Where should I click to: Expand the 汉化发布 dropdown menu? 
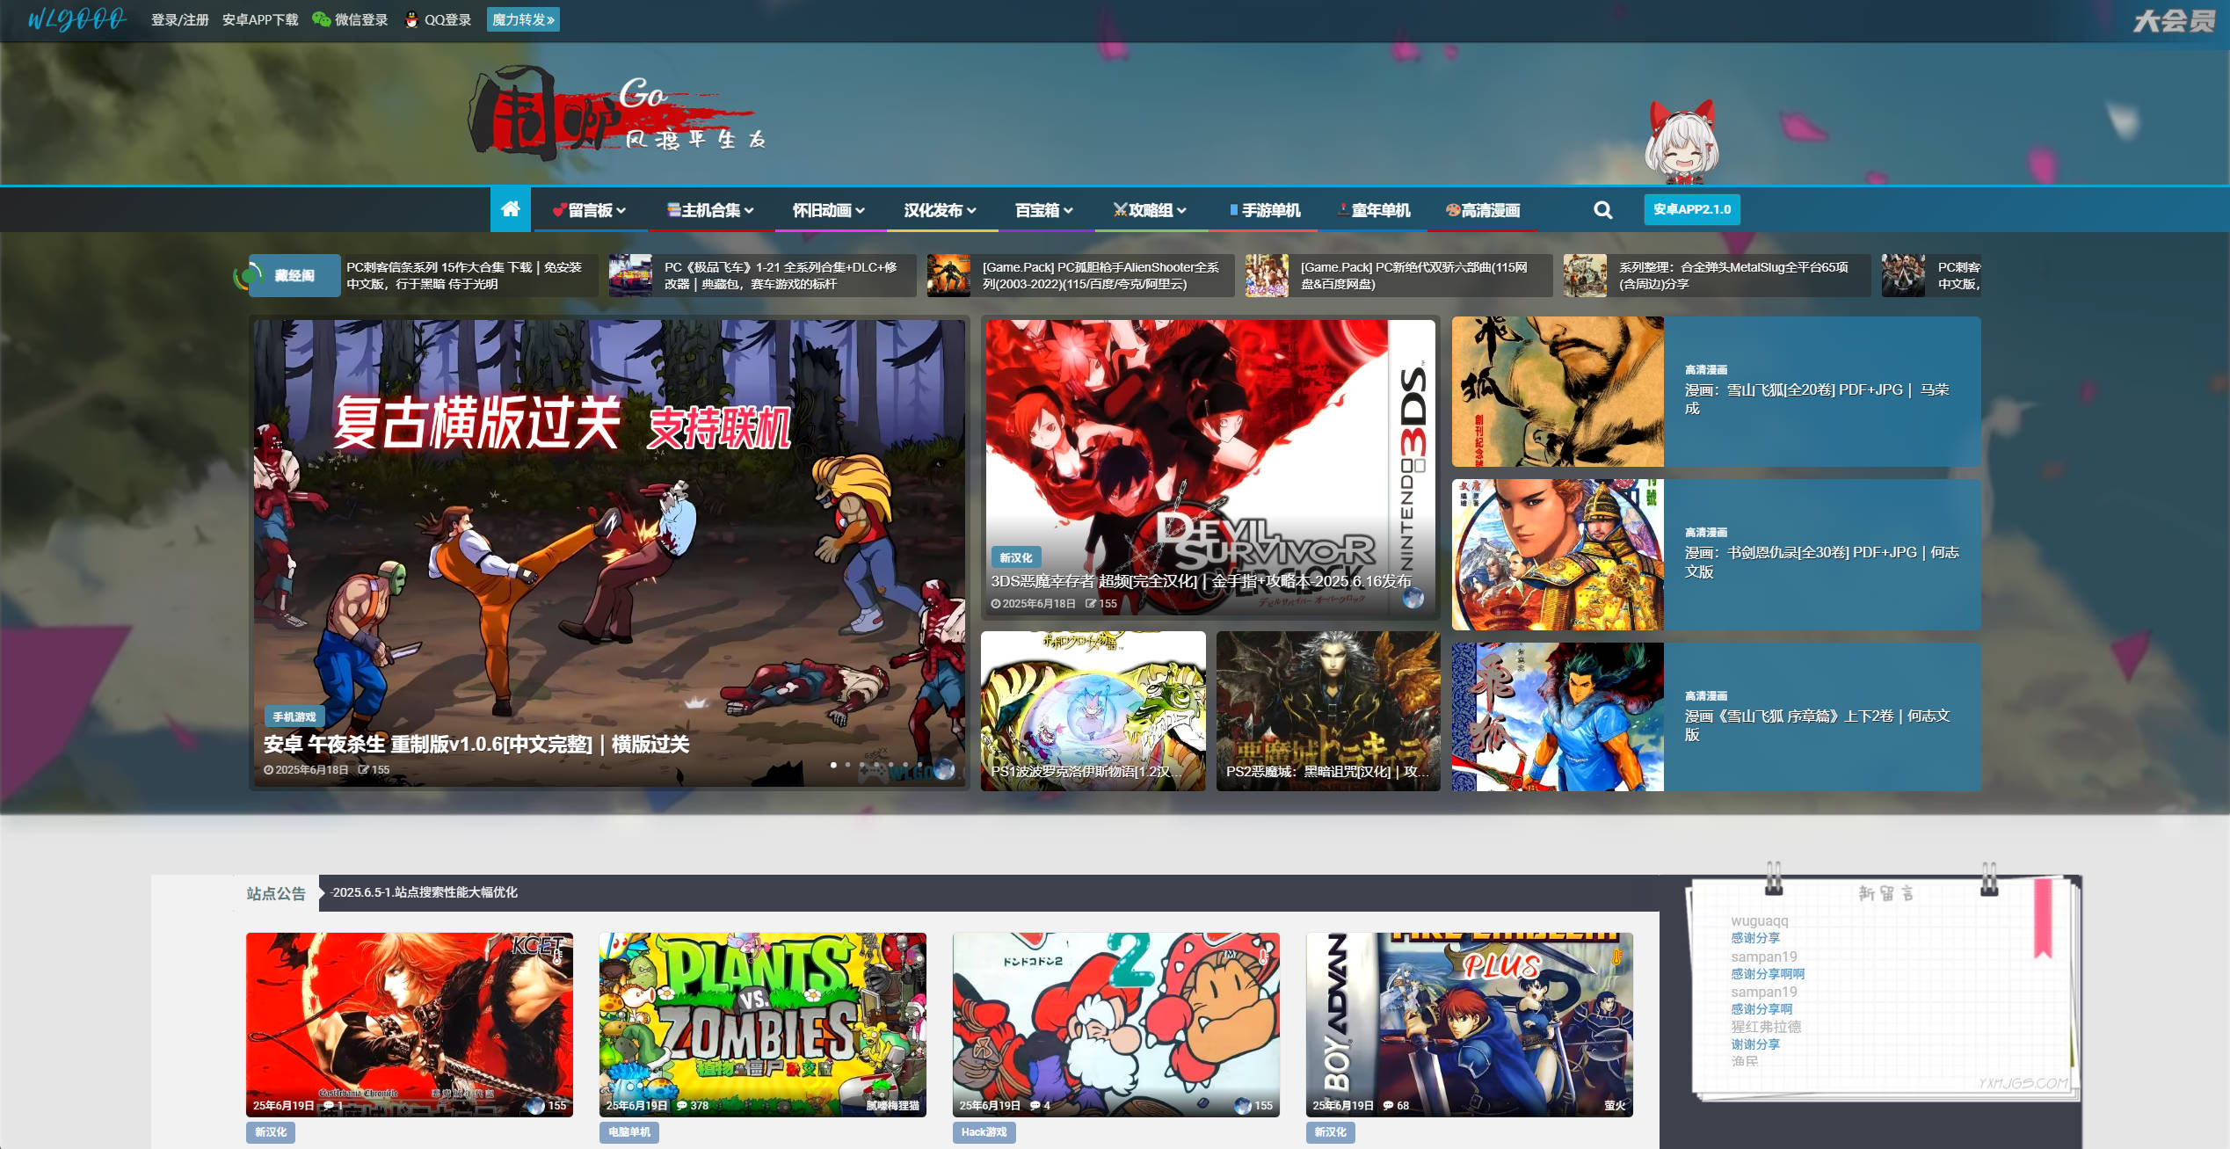click(x=941, y=210)
